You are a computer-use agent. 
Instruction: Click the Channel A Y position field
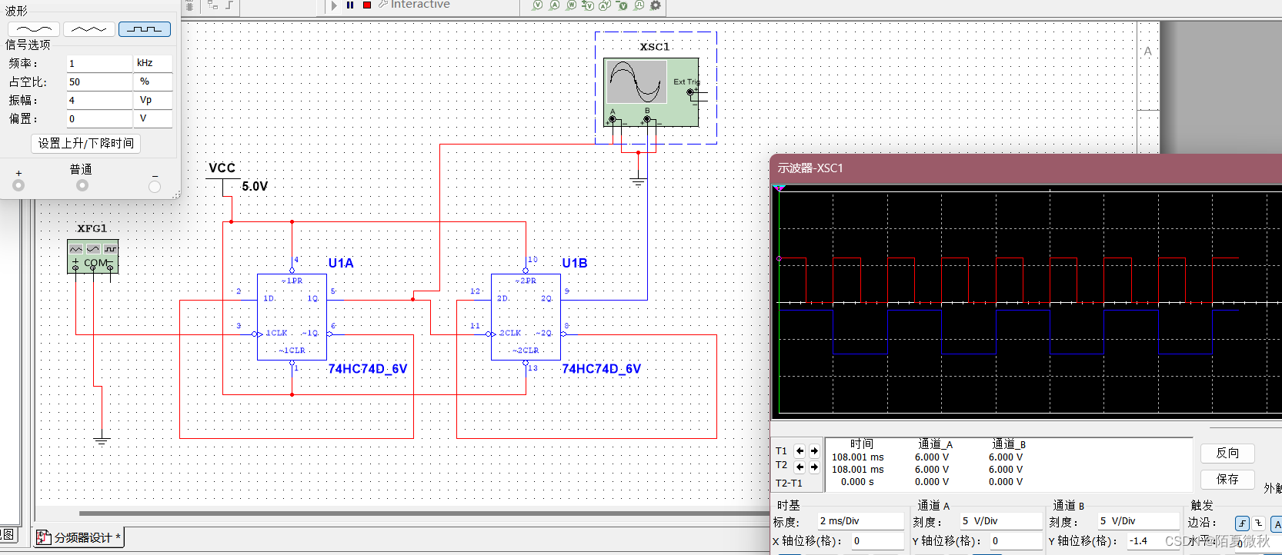coord(1016,541)
